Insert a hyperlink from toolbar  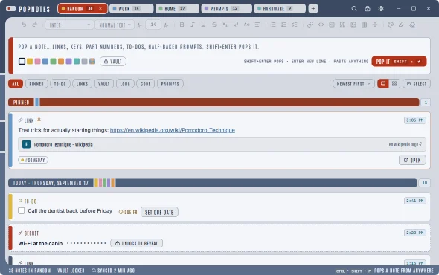pyautogui.click(x=310, y=25)
